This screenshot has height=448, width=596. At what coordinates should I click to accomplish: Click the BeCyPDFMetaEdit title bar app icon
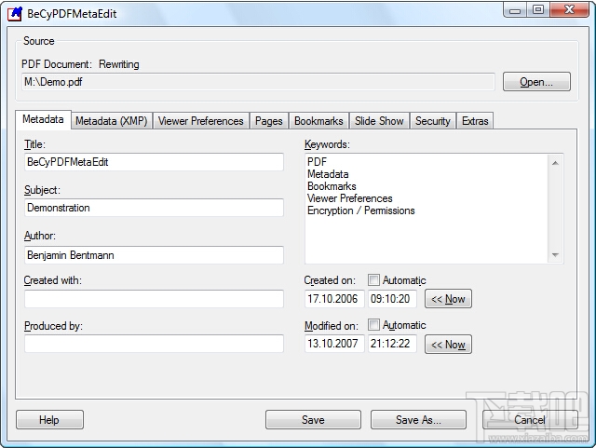[15, 13]
